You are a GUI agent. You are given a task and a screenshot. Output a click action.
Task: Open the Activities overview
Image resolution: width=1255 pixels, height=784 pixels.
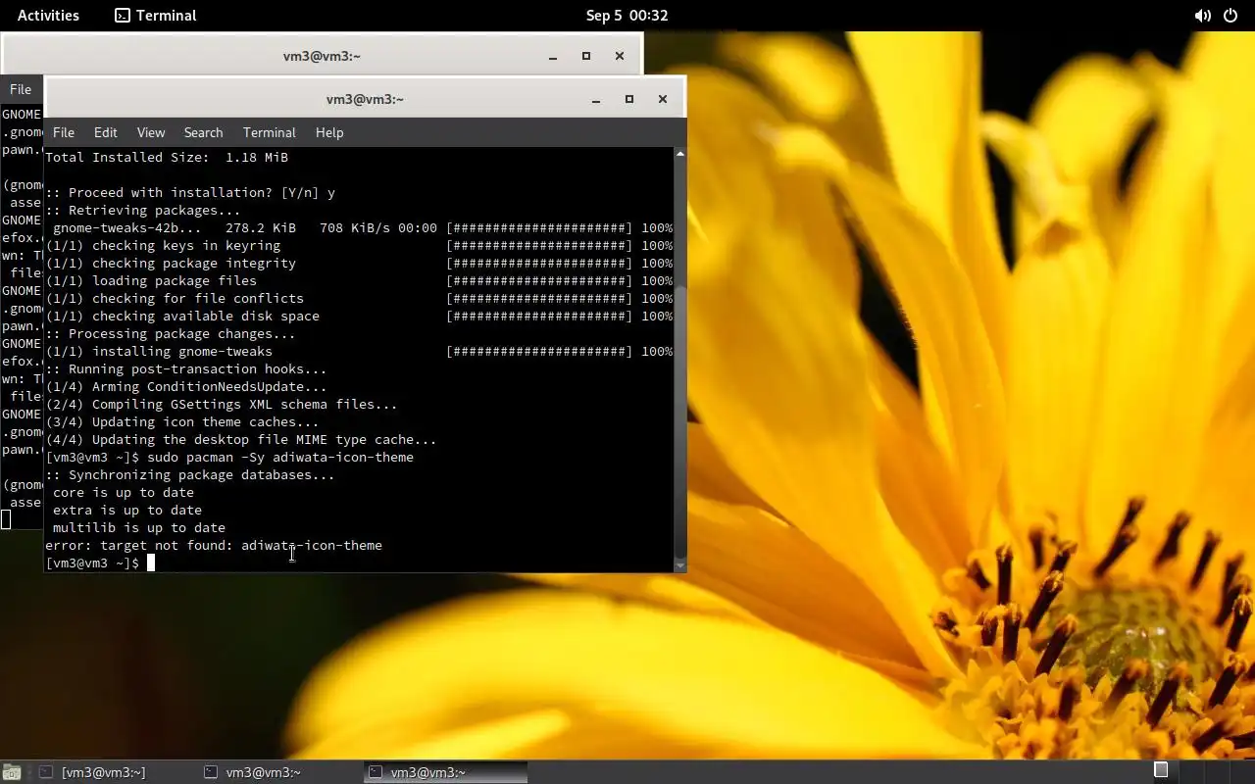click(x=48, y=15)
